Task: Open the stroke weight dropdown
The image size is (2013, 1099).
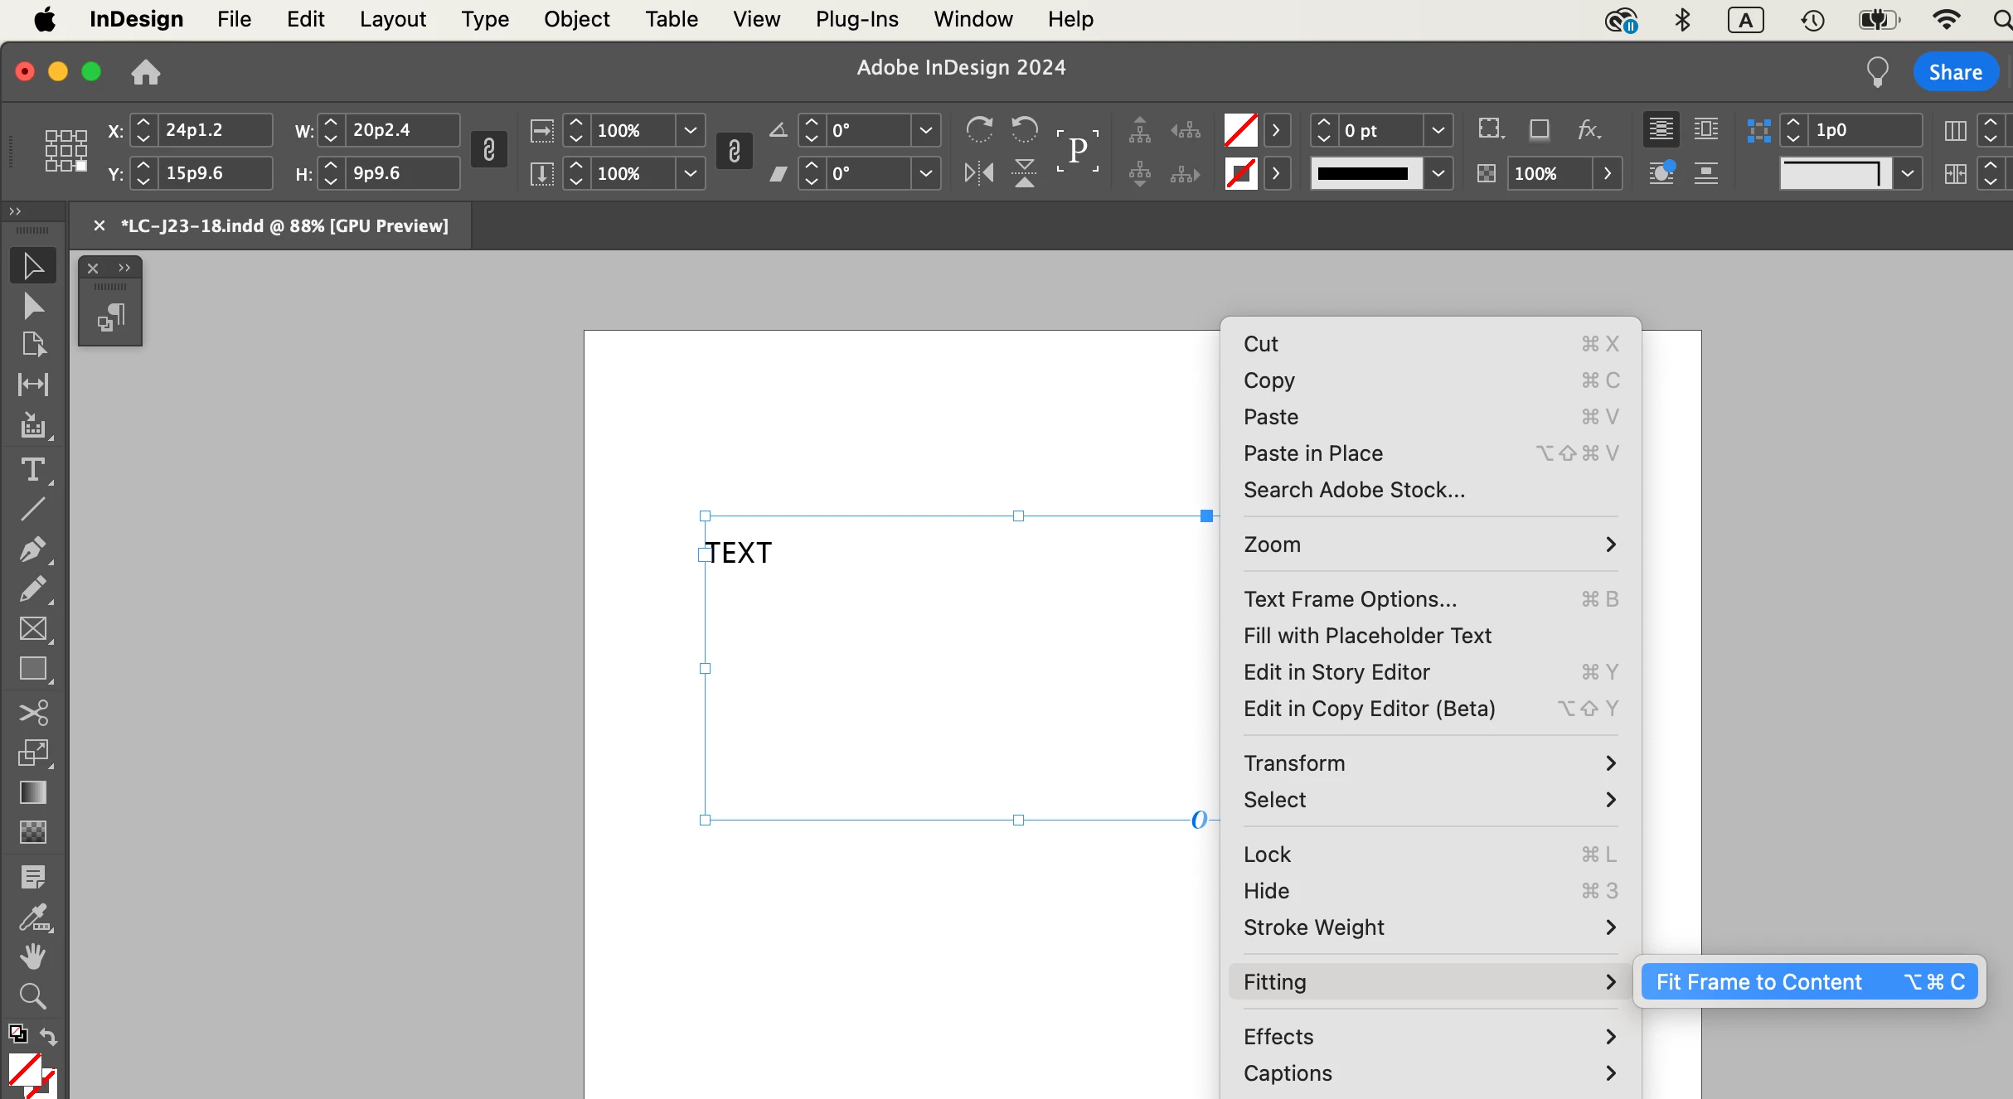Action: pyautogui.click(x=1438, y=130)
